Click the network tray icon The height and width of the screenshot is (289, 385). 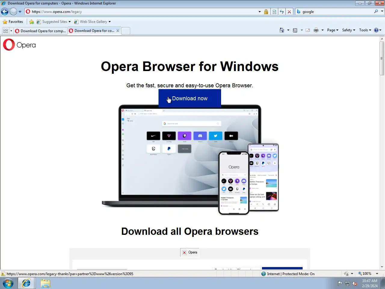347,283
